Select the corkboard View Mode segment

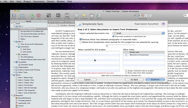point(143,16)
